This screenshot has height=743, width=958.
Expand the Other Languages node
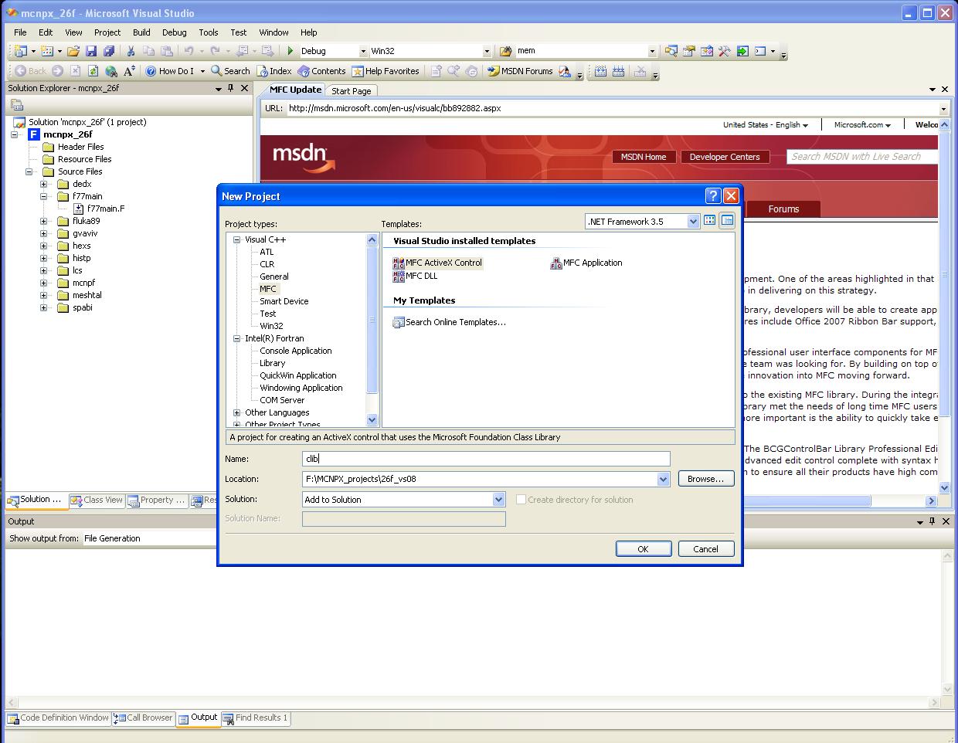(237, 412)
